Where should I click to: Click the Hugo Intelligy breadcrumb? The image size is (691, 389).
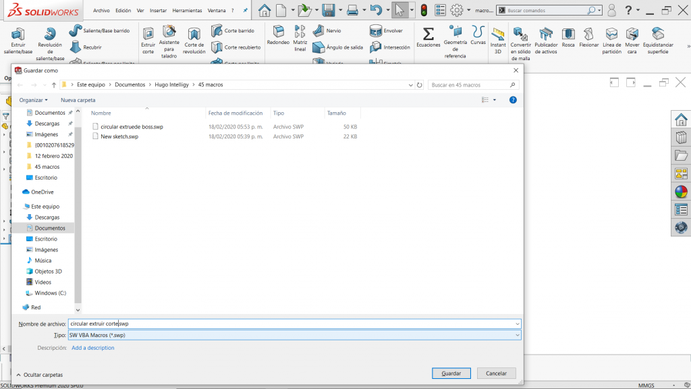tap(171, 84)
